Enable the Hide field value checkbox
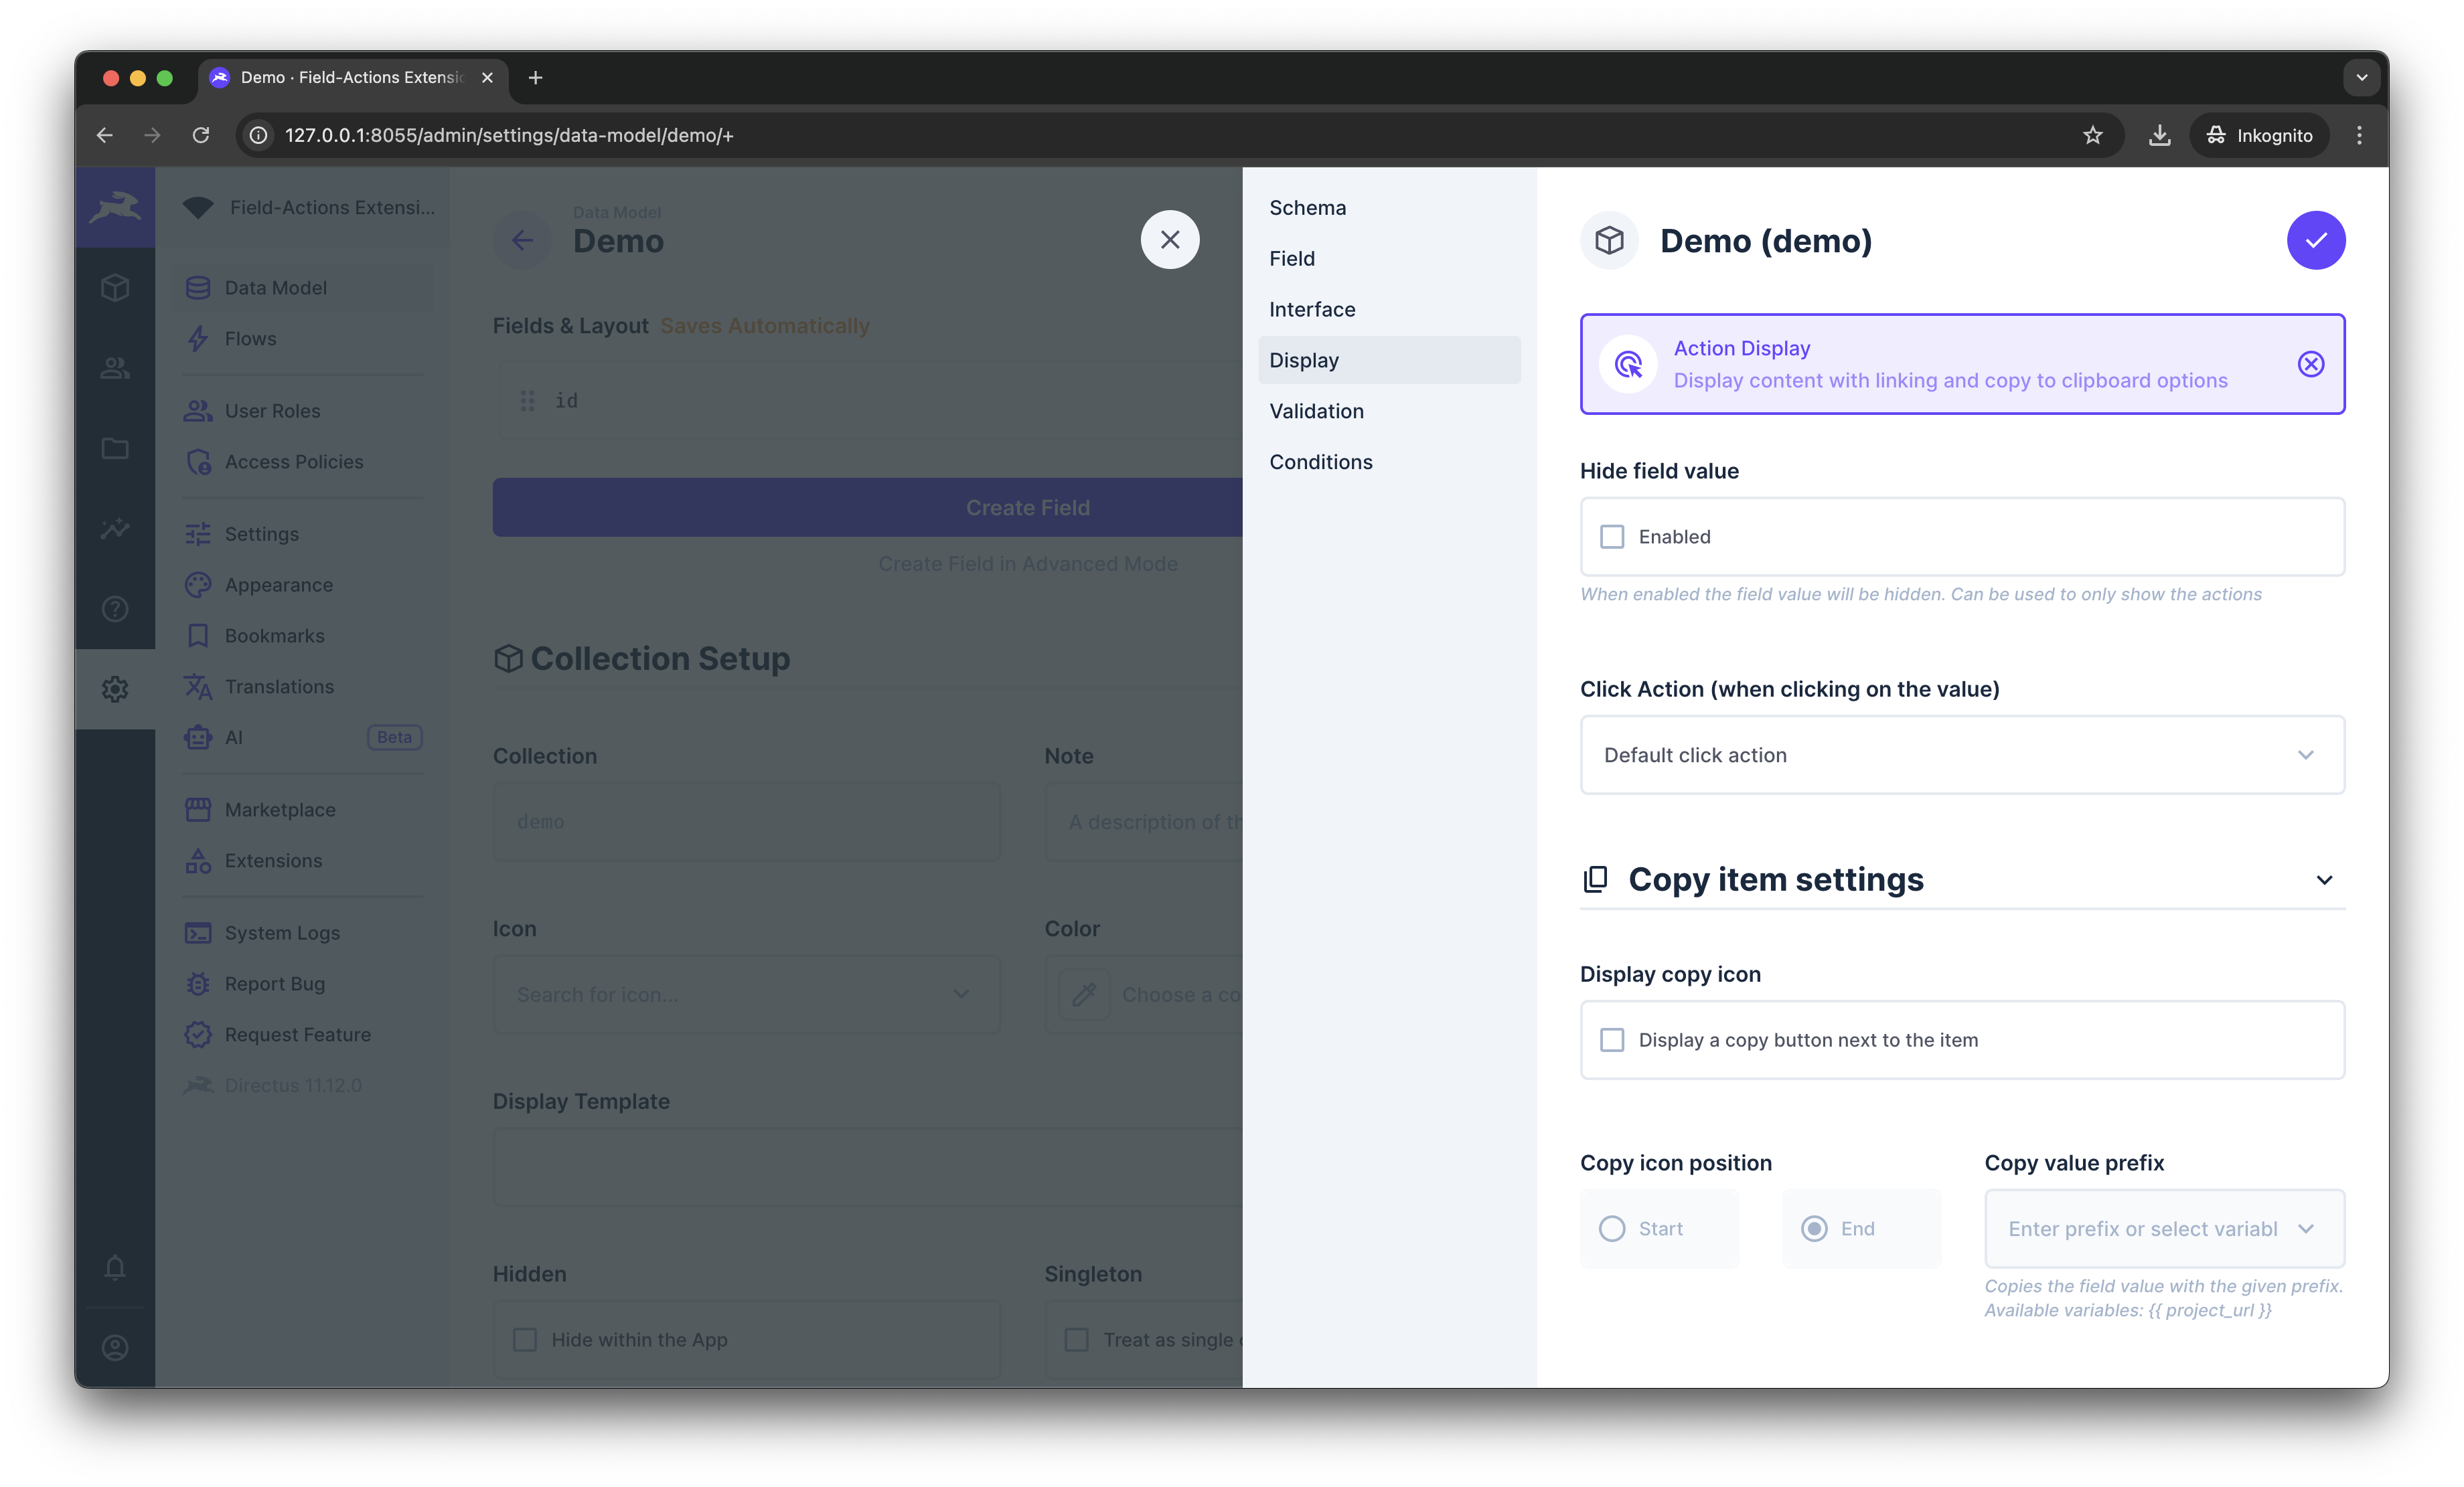 pos(1612,537)
